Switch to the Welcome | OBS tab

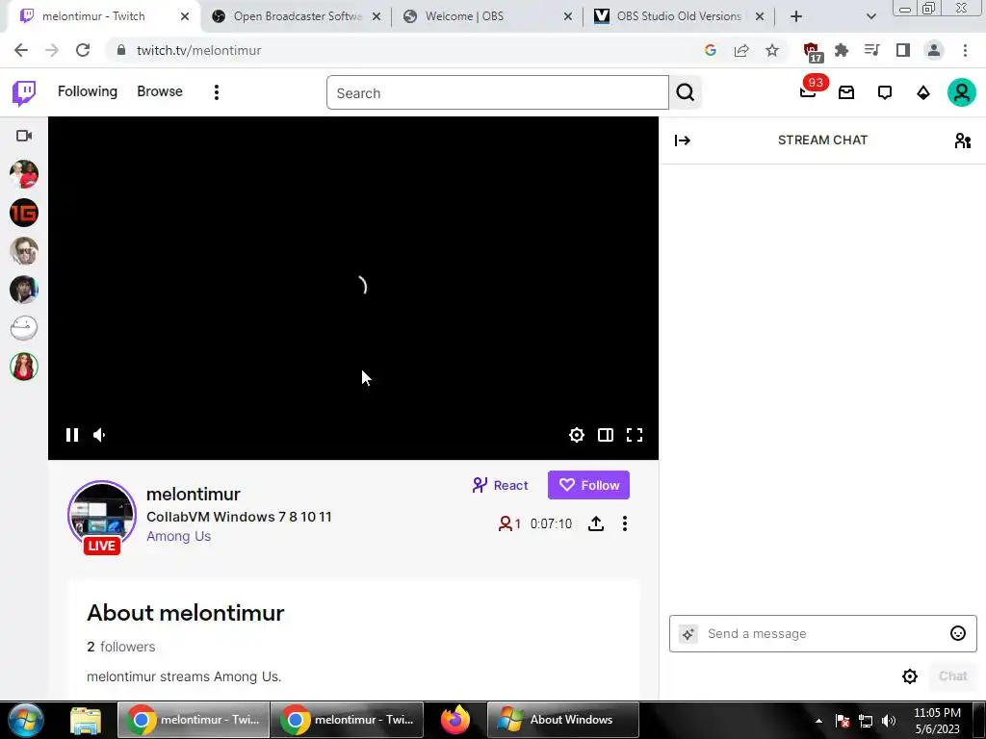[488, 16]
